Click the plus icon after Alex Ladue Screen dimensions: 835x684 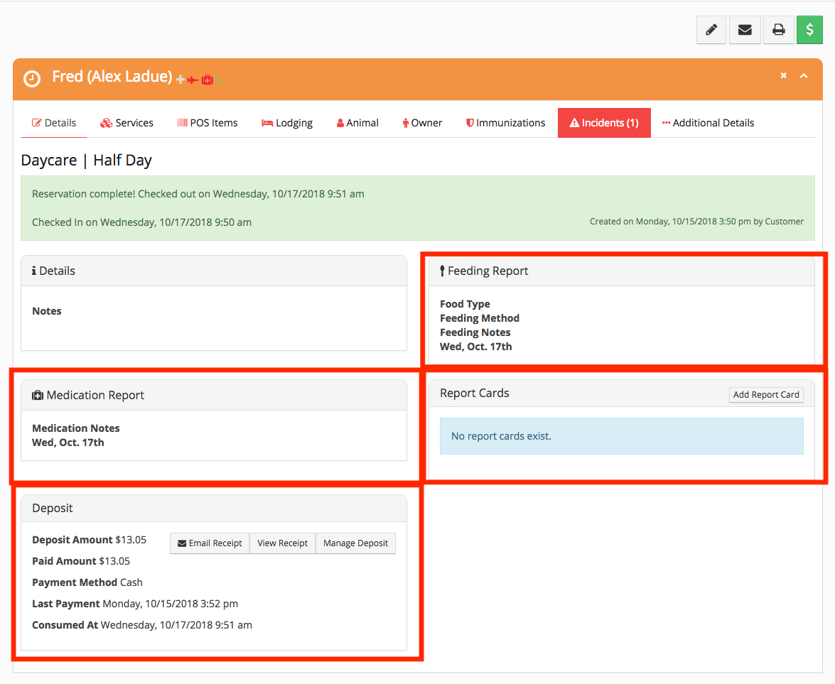click(x=181, y=80)
